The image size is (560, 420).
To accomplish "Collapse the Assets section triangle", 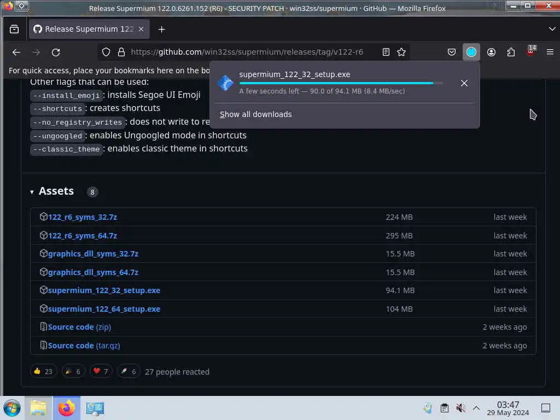I will (x=32, y=192).
